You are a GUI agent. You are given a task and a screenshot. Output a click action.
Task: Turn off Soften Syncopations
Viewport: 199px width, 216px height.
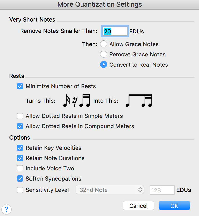(x=20, y=179)
